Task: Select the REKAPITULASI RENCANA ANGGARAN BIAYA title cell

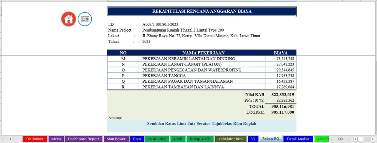Action: coord(202,11)
